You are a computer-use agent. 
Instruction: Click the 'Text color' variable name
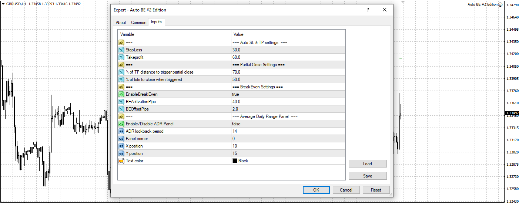(134, 161)
